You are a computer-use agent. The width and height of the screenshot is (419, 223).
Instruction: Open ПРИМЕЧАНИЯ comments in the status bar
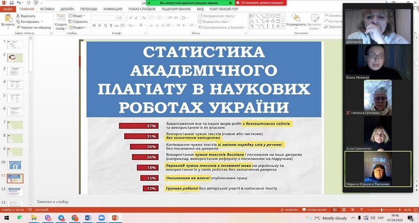point(314,210)
